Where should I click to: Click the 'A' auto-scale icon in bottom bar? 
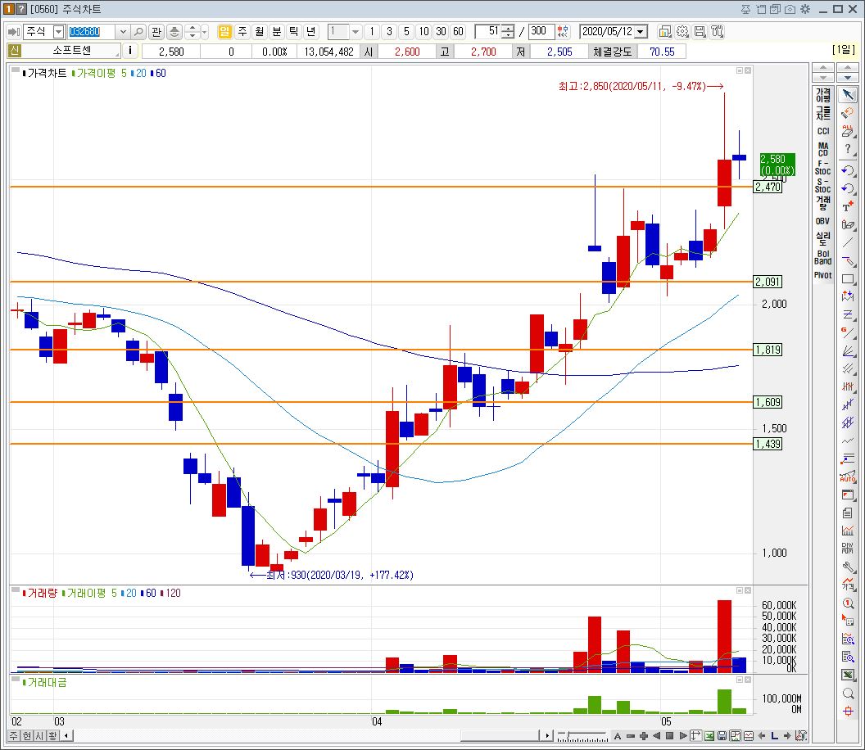[x=618, y=735]
